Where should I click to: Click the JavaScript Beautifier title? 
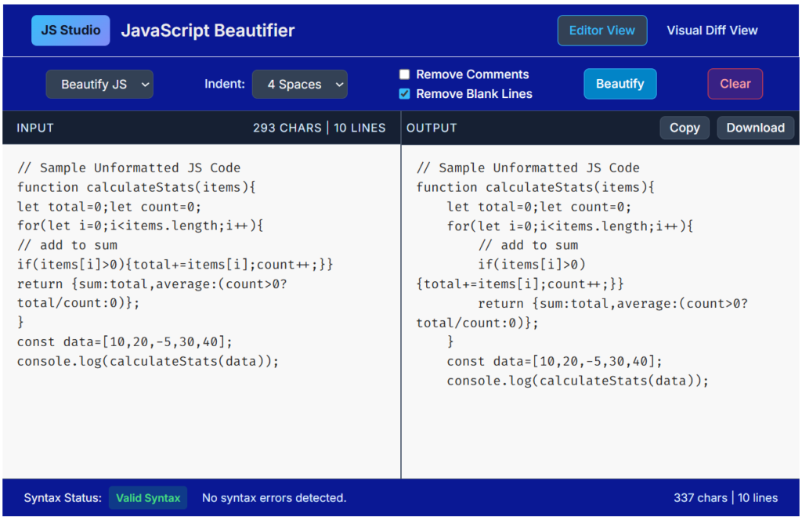(x=208, y=31)
